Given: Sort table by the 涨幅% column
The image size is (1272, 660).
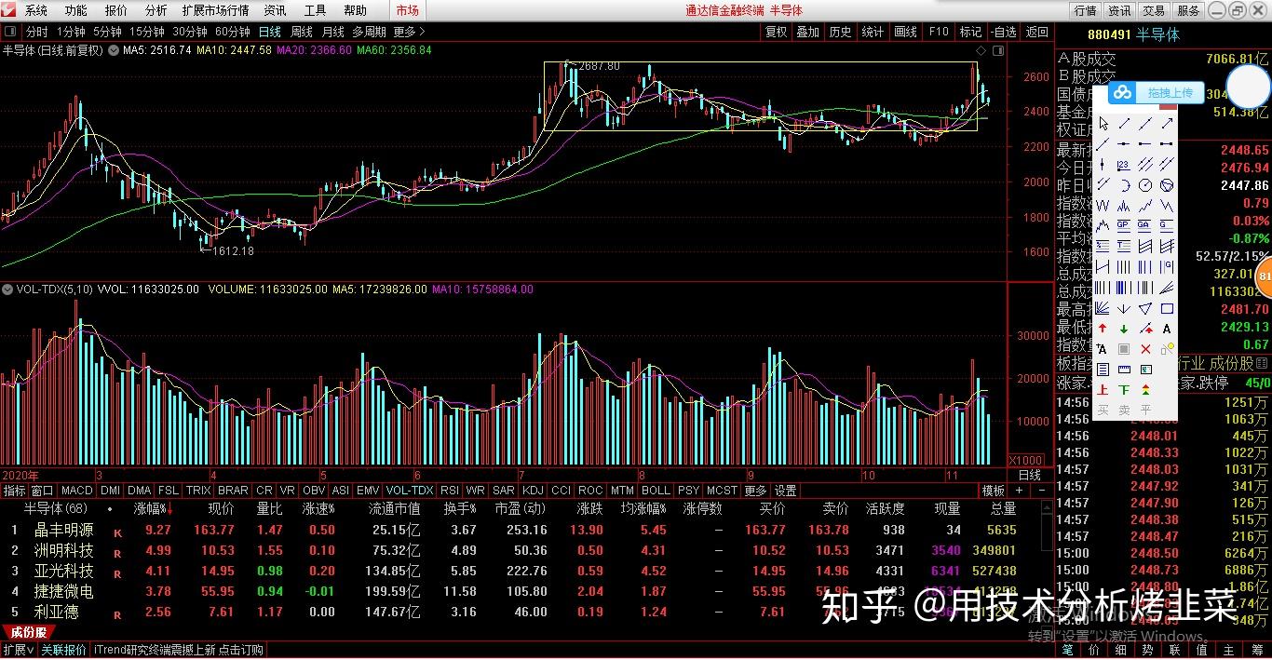Looking at the screenshot, I should coord(155,509).
